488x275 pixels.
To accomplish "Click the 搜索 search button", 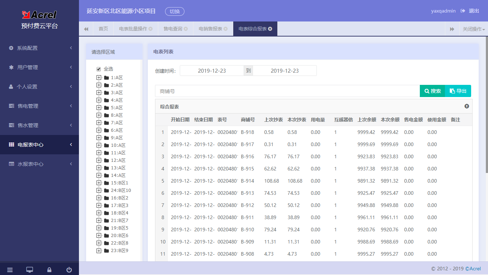I will point(432,91).
